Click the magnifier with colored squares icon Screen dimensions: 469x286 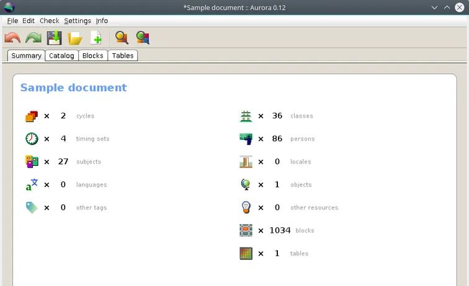point(143,38)
